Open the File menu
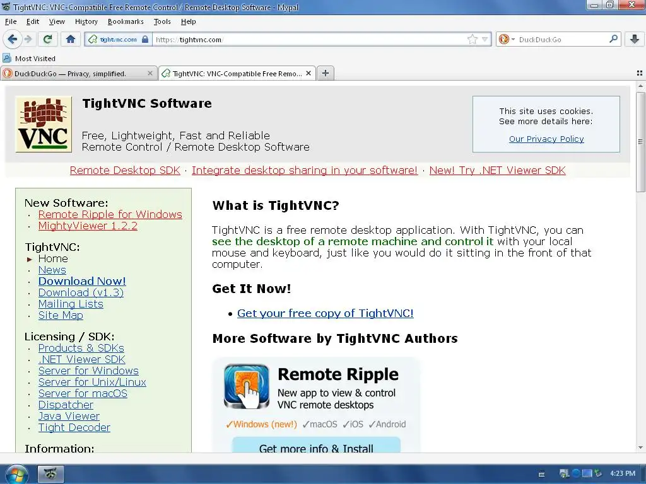This screenshot has height=484, width=646. pos(11,21)
